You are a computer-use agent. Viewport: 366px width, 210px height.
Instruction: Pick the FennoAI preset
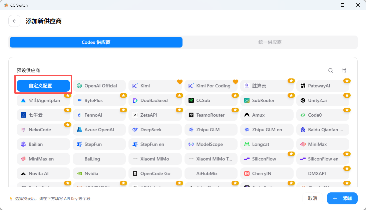(99, 115)
